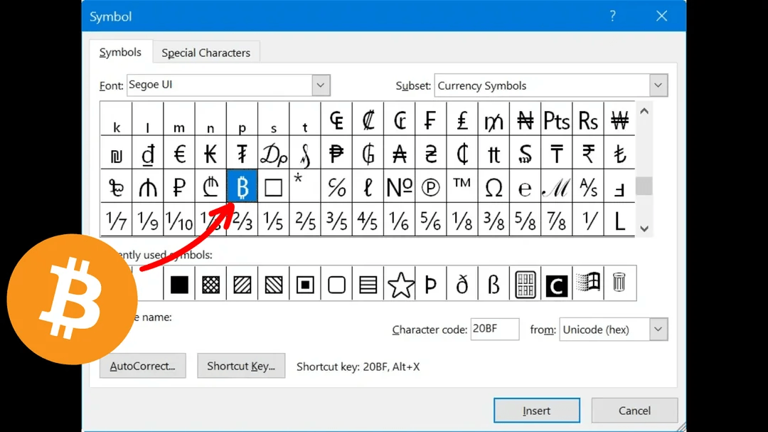This screenshot has width=768, height=432.
Task: Click the Character code input field
Action: [x=495, y=330]
